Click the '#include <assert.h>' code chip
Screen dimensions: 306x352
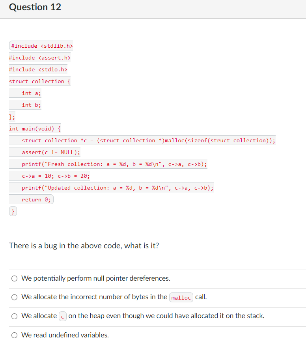coord(39,58)
